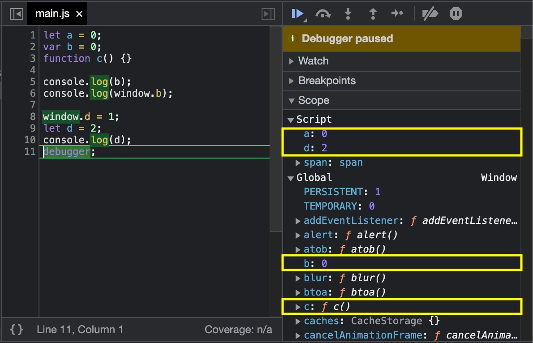Screen dimensions: 533x343
Task: Click the code 'function c() {}'
Action: [x=87, y=59]
